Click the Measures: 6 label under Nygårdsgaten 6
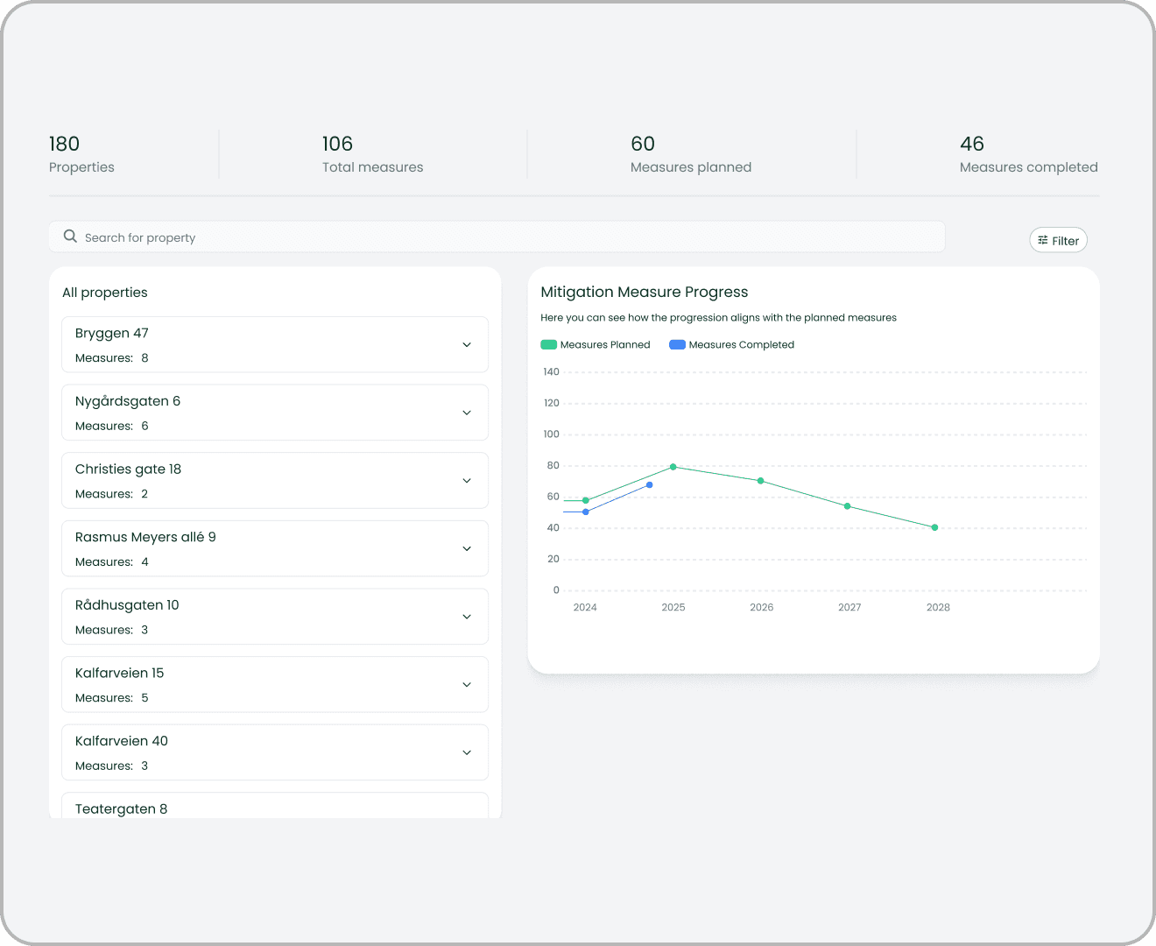1156x946 pixels. [112, 426]
